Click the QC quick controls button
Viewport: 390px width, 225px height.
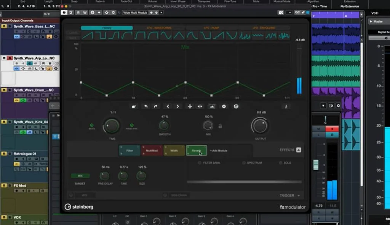point(297,13)
